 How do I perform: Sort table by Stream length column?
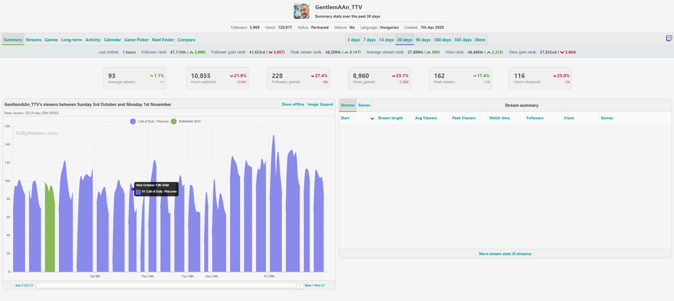point(390,118)
